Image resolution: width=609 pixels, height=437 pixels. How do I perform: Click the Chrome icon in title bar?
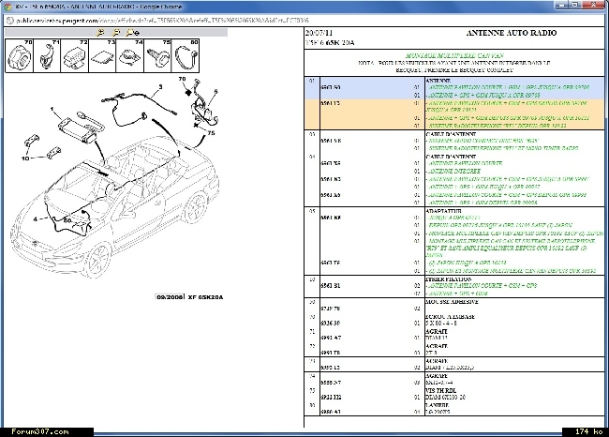coord(7,7)
